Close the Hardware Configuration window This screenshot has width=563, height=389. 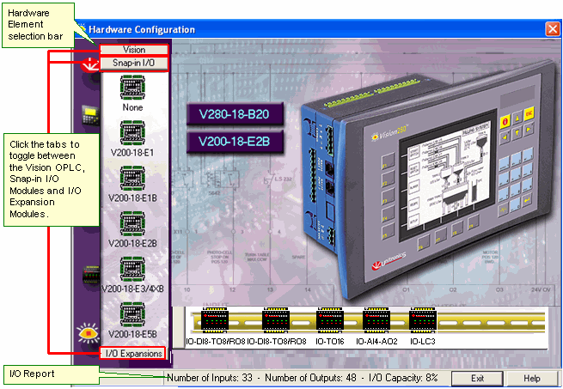click(x=552, y=29)
